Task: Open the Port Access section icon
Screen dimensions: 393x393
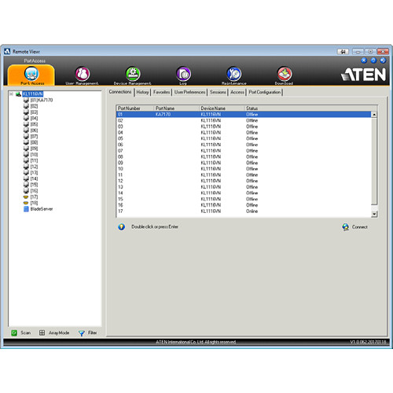Action: (31, 74)
